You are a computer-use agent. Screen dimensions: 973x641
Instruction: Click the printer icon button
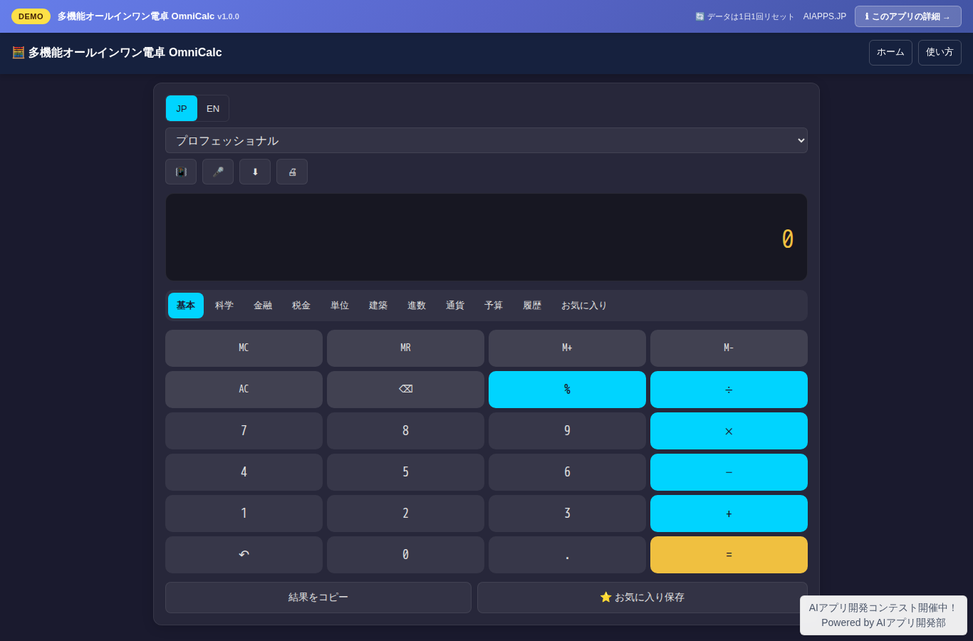point(292,172)
